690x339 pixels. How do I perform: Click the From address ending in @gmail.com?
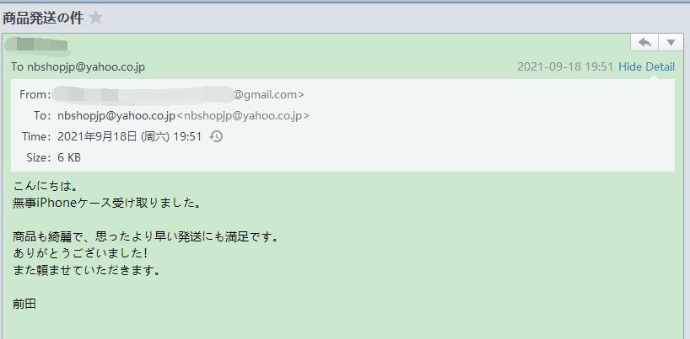coord(178,94)
